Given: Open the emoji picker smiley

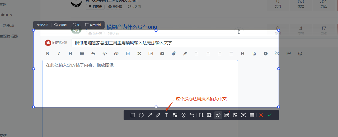Looking at the screenshot, I should click(x=300, y=54).
